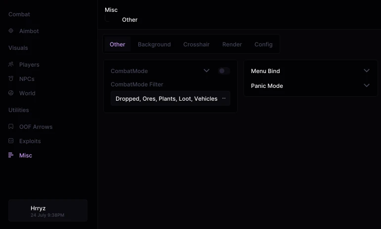Viewport: 381px width, 229px height.
Task: Click the Misc sidebar icon
Action: 11,155
